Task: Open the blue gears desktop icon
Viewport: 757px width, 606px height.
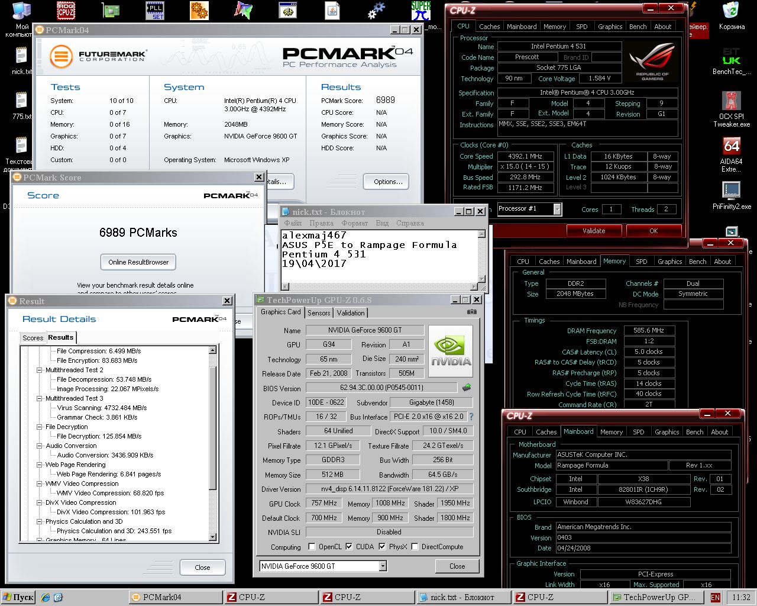Action: click(376, 11)
